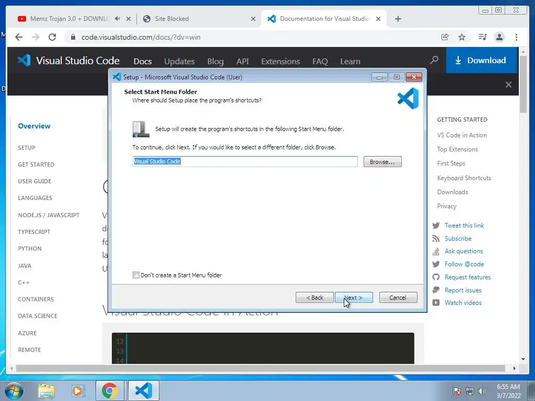Click the address bar URL
The height and width of the screenshot is (401, 535).
(141, 37)
